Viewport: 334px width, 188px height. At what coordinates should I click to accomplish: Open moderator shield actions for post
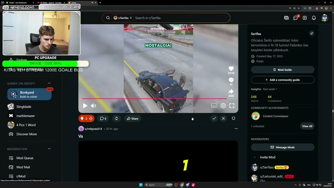click(234, 119)
